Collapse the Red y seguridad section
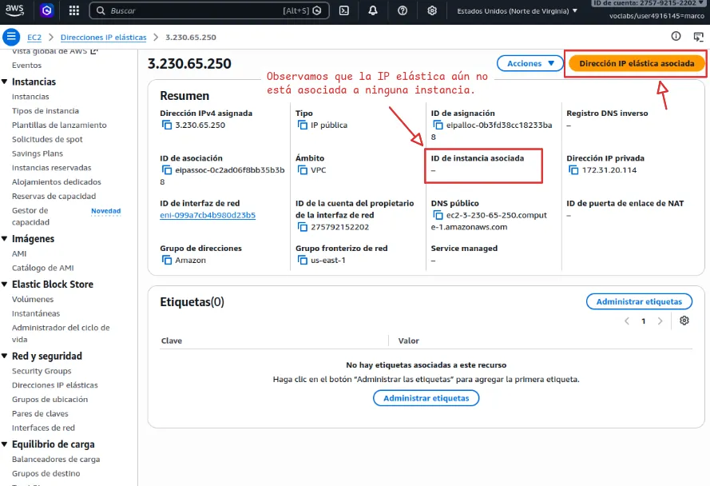The height and width of the screenshot is (486, 710). [5, 356]
